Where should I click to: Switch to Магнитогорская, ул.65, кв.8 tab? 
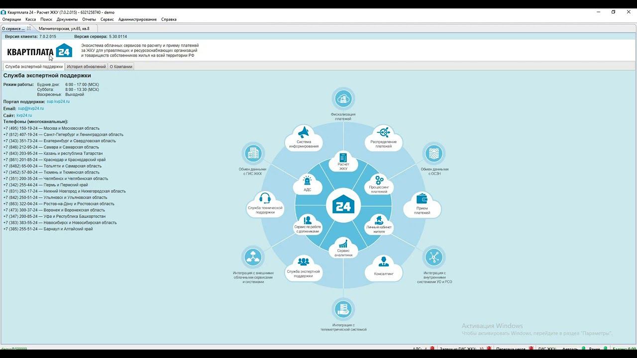point(64,28)
